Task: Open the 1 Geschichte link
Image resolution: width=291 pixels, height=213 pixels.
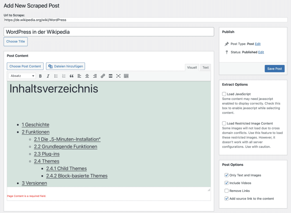Action: coord(36,125)
